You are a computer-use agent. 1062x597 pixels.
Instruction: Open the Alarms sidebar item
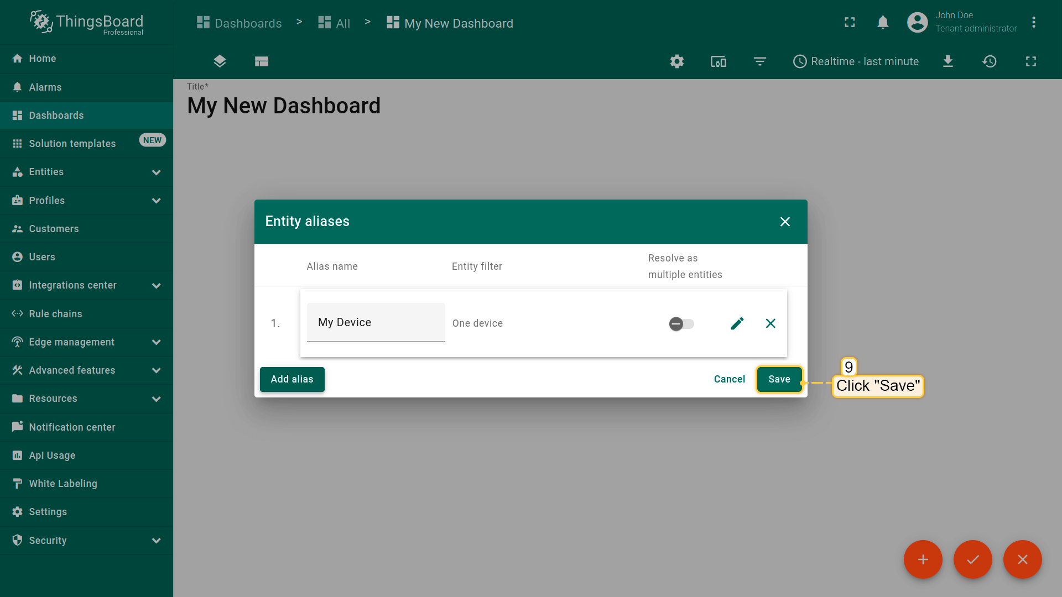45,87
